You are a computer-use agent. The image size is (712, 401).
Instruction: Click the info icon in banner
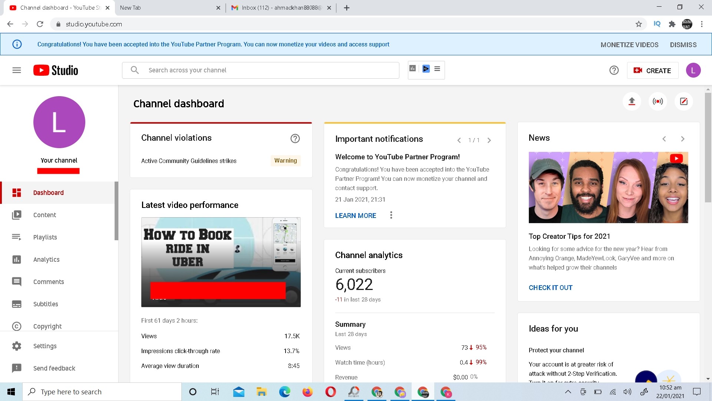pos(17,44)
